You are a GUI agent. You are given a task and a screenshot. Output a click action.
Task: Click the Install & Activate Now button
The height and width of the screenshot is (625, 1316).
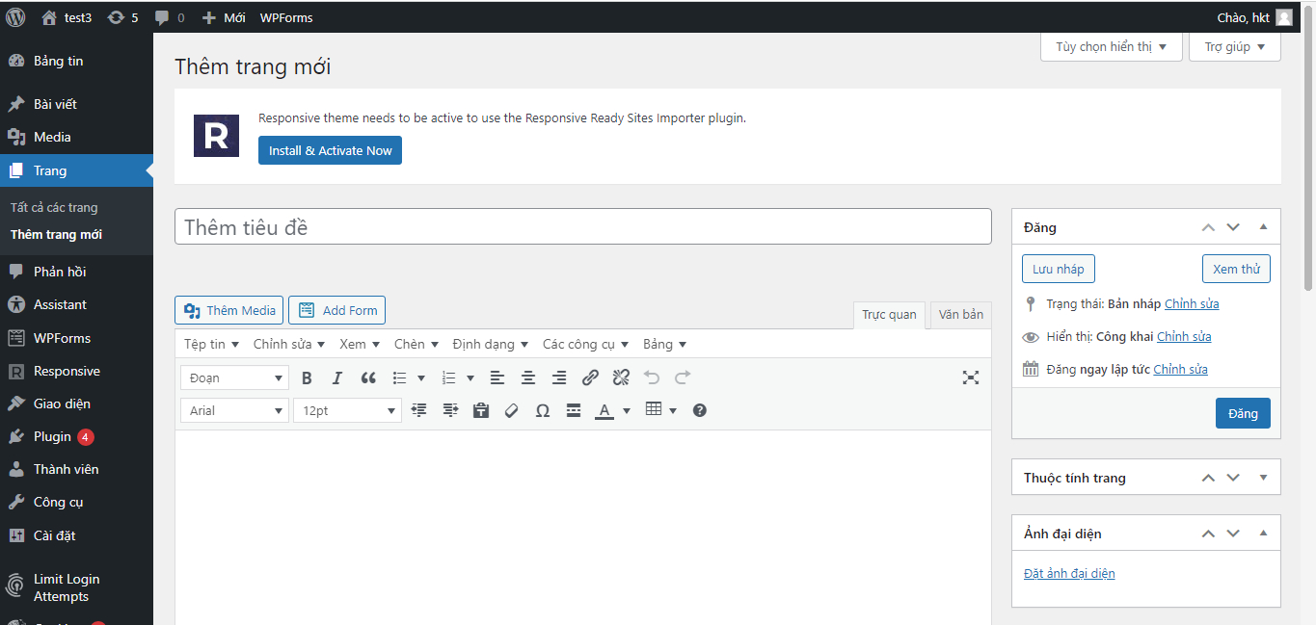pos(330,150)
